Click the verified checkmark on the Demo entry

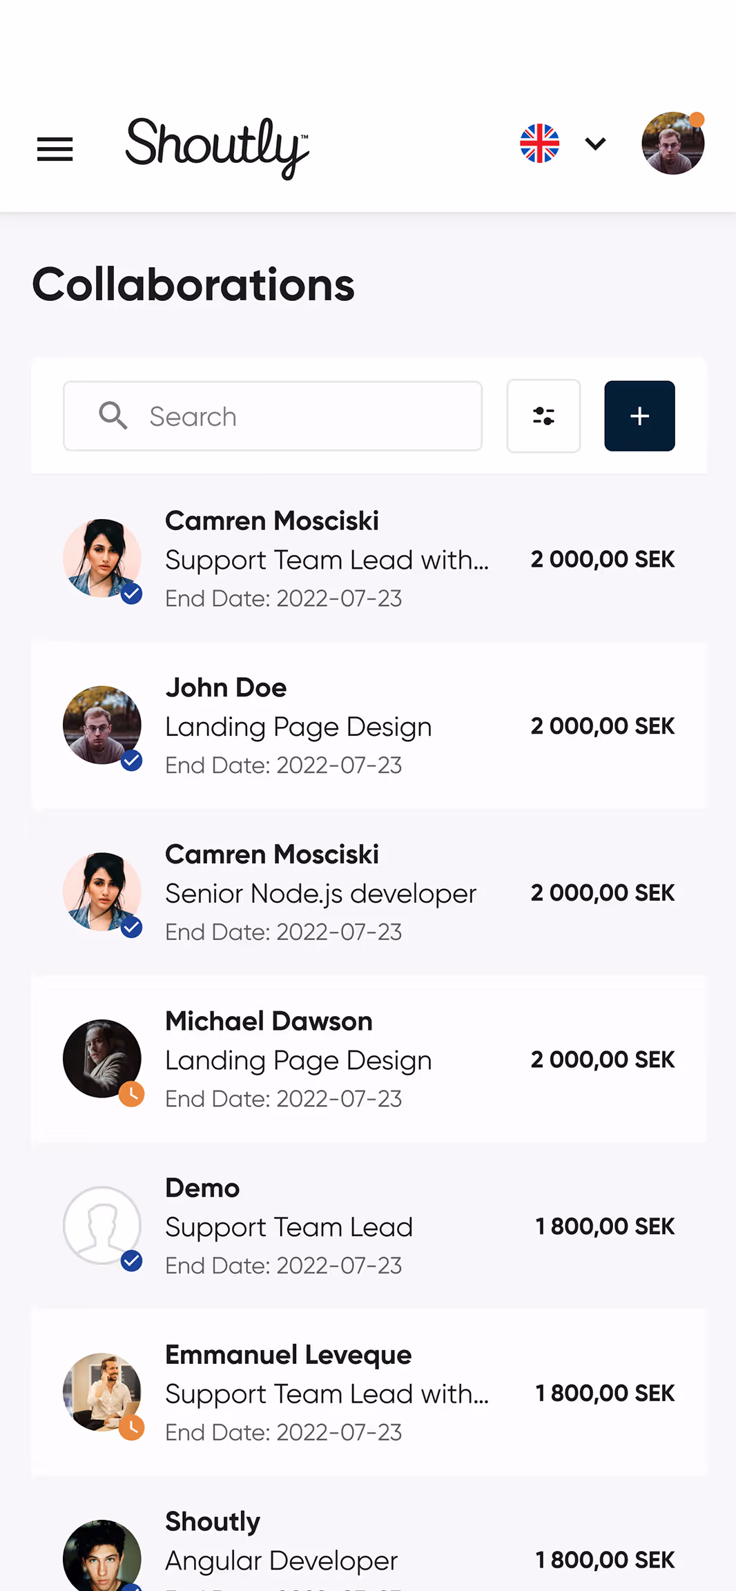pyautogui.click(x=131, y=1261)
